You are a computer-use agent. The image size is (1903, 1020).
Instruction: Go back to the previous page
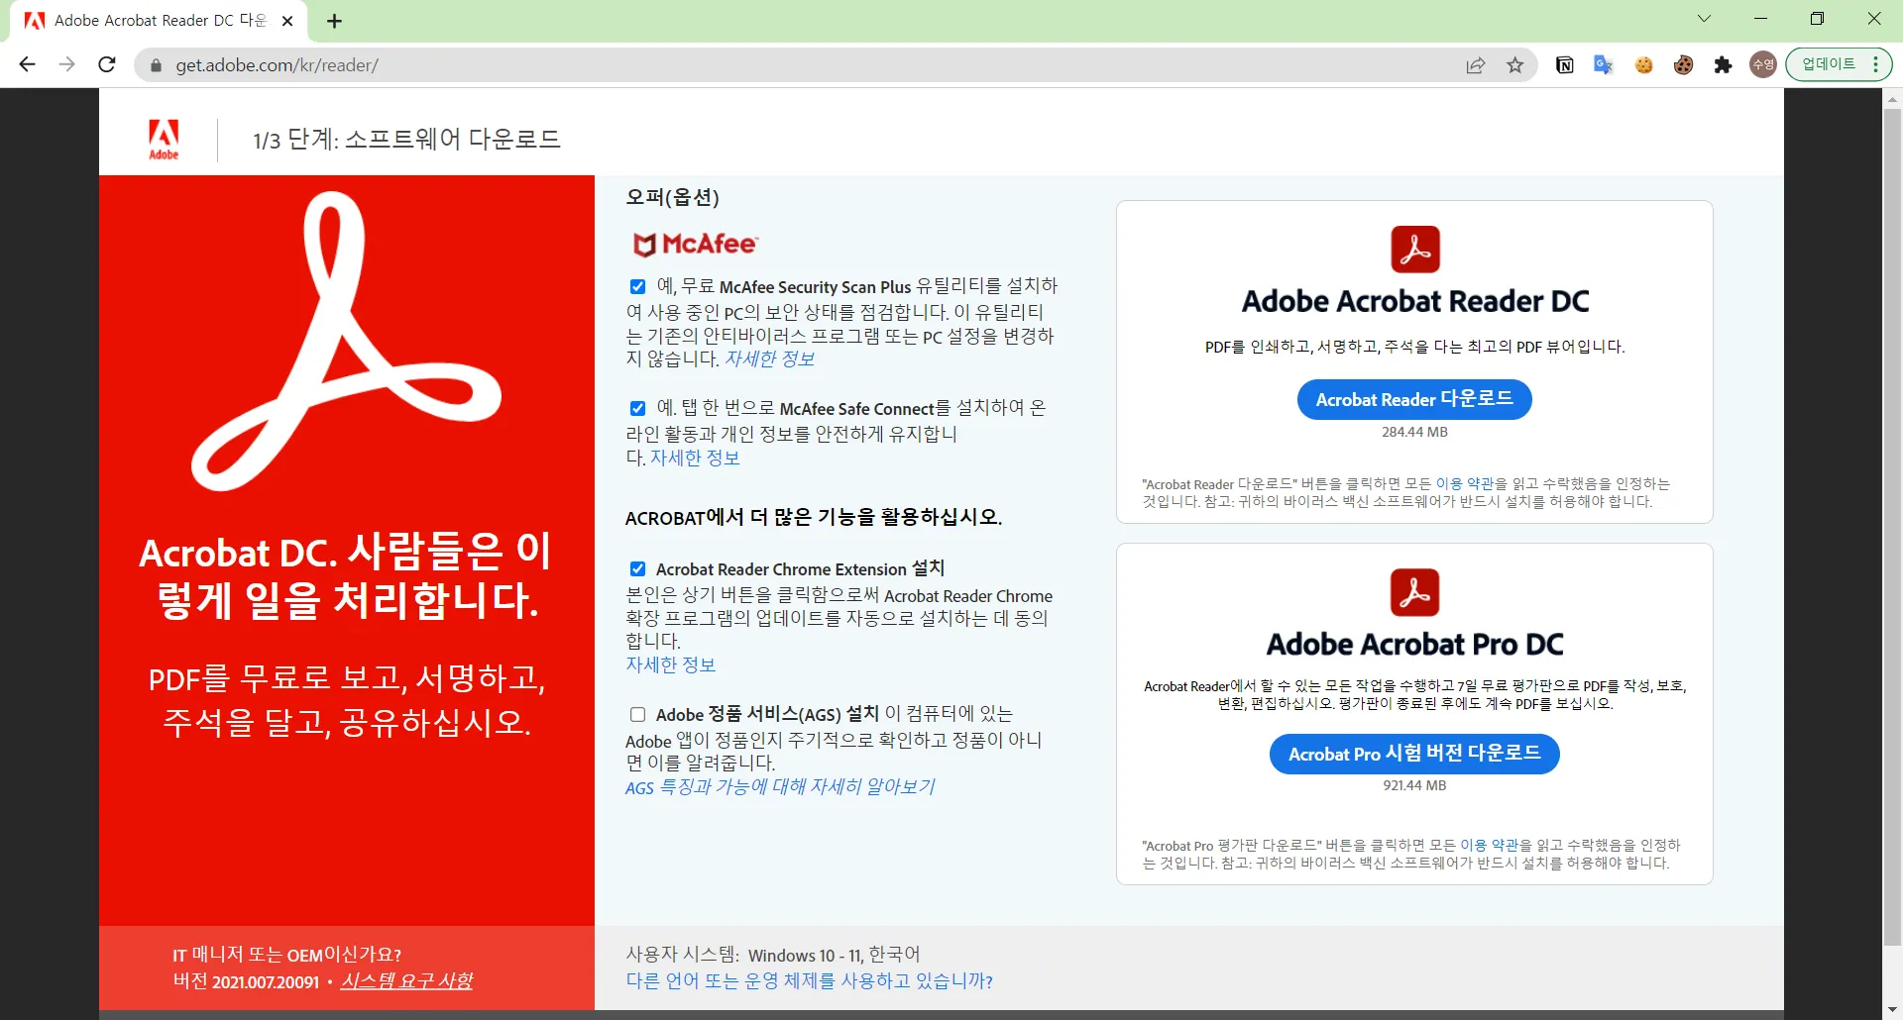point(27,64)
